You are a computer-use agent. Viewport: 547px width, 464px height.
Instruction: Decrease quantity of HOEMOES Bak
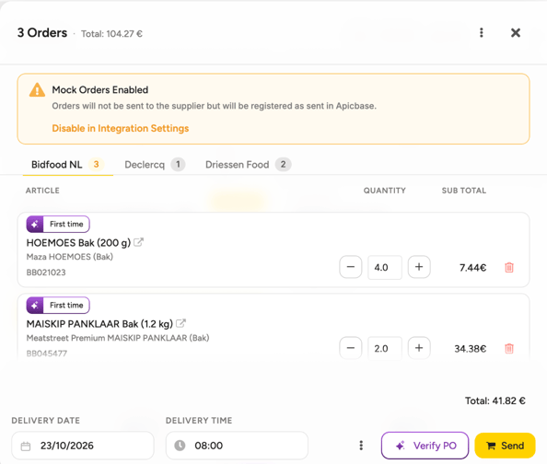tap(351, 267)
